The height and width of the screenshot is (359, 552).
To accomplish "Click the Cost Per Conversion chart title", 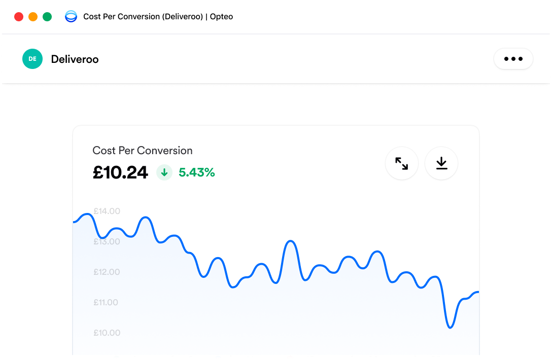I will 143,151.
